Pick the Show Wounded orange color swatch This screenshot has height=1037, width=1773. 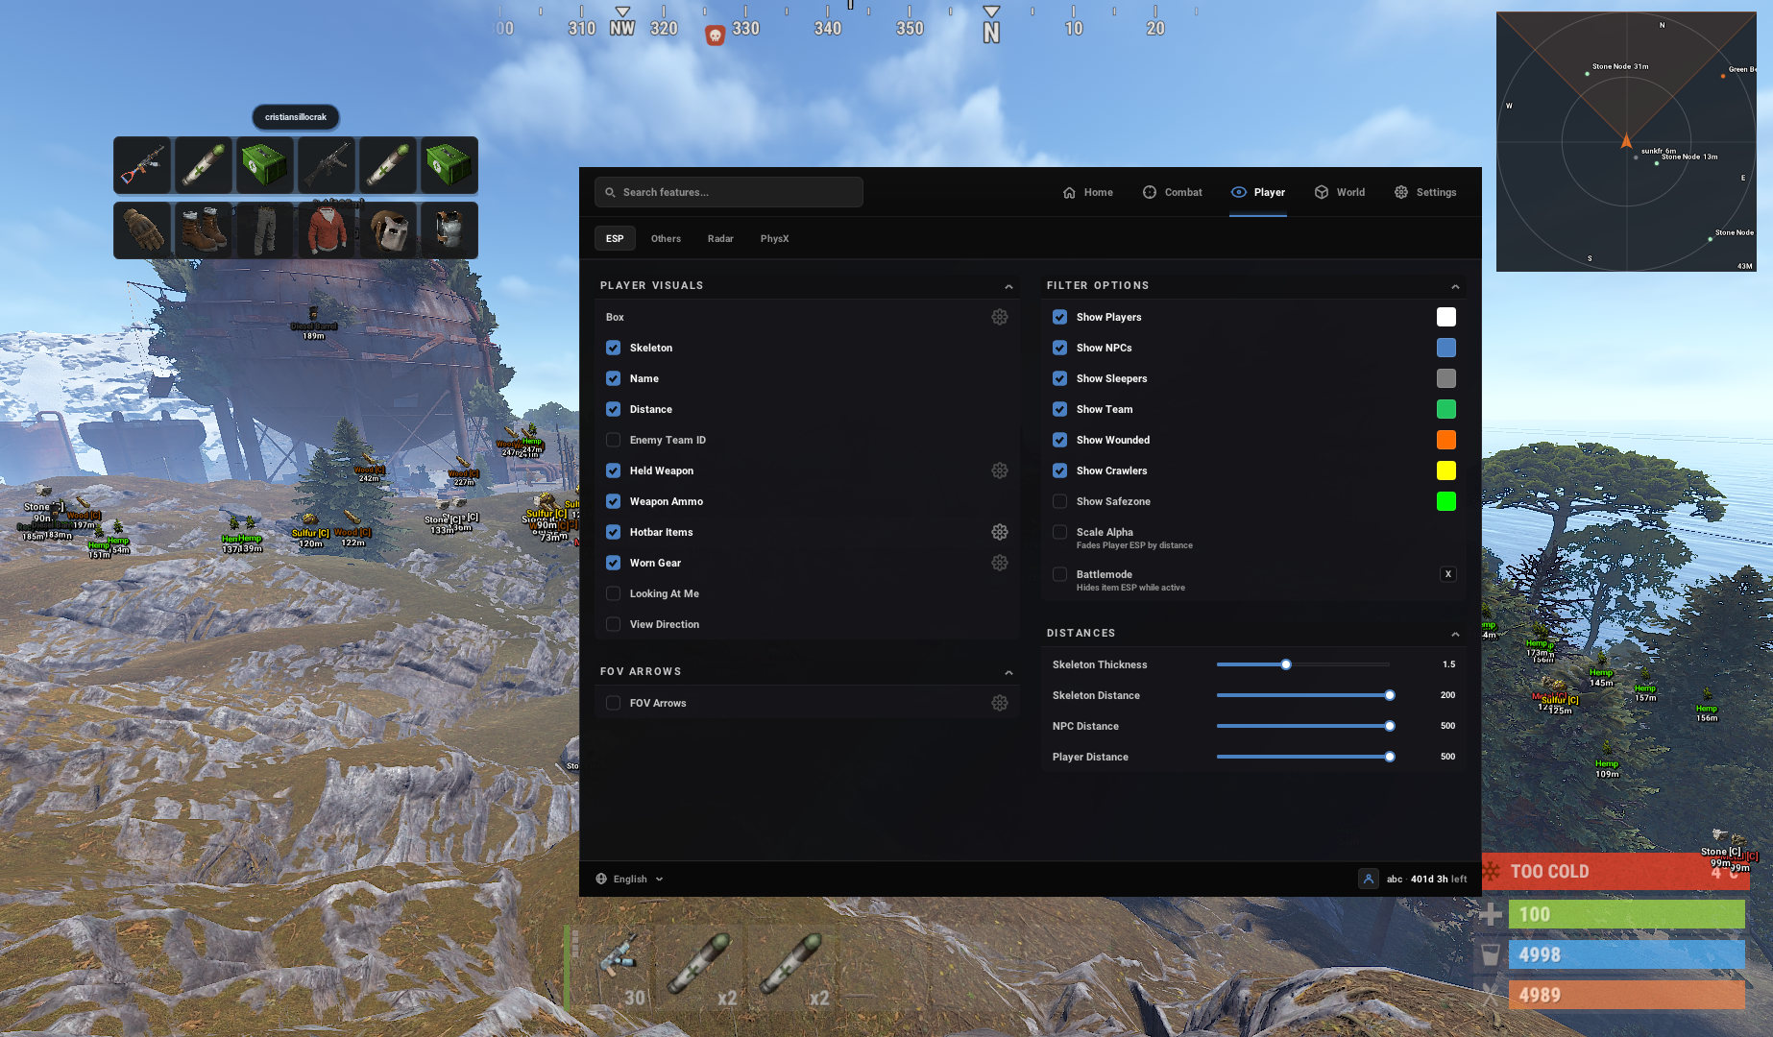coord(1445,440)
